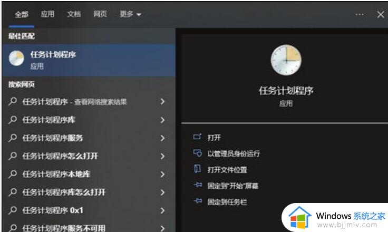Select the 任务计划程序 best match result
The image size is (388, 232).
(89, 60)
